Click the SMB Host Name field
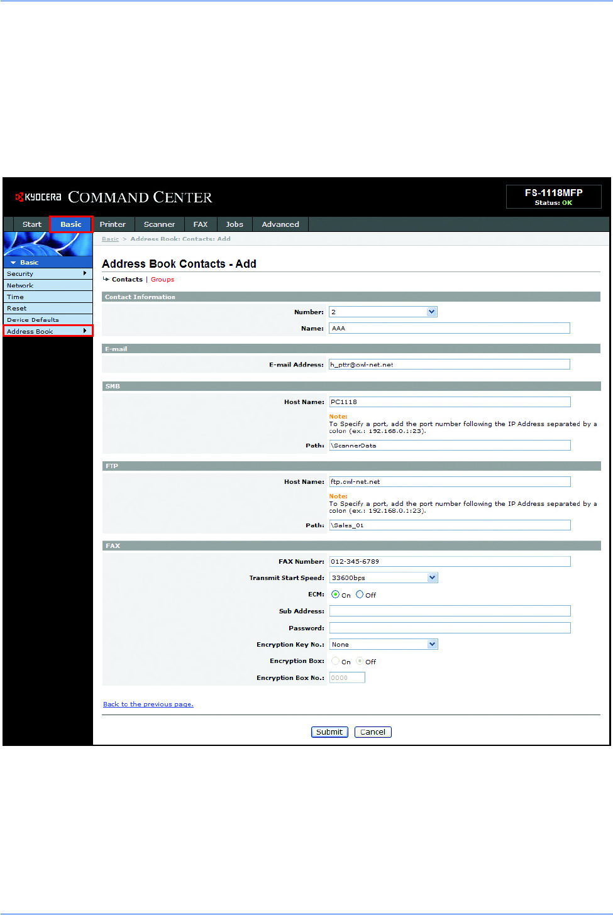The height and width of the screenshot is (915, 613). [450, 402]
